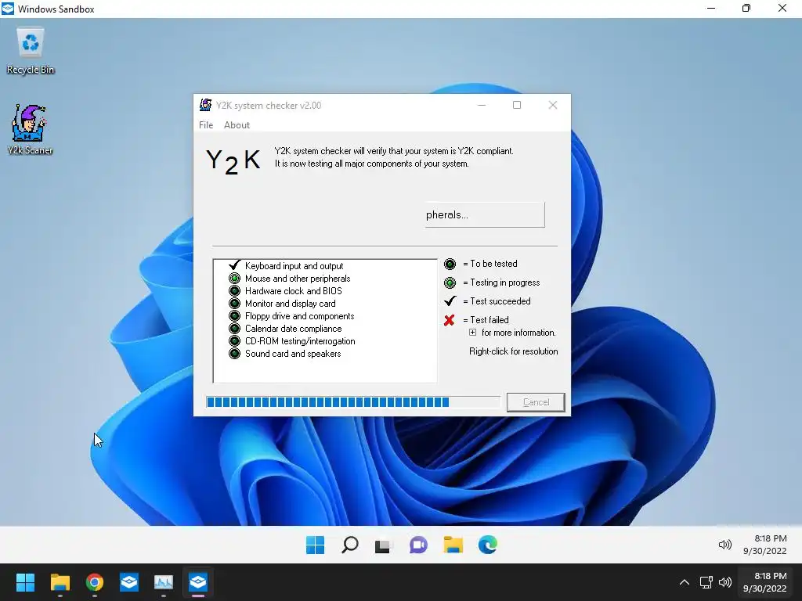Open the File menu in Y2K checker
This screenshot has width=802, height=601.
[x=206, y=125]
